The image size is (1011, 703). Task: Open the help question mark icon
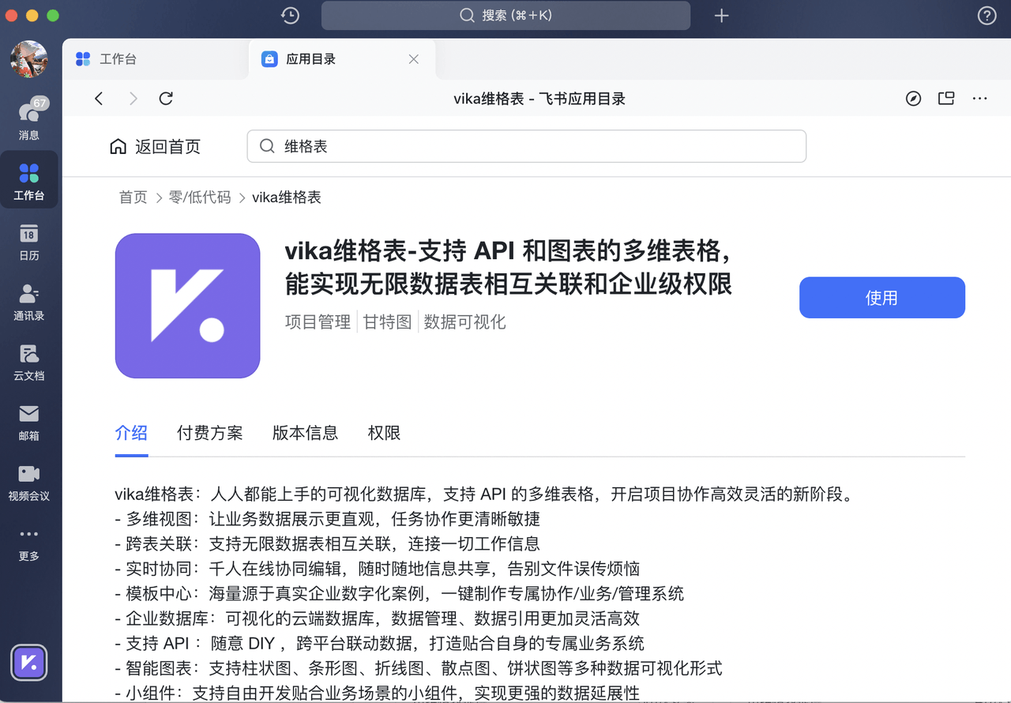tap(987, 15)
